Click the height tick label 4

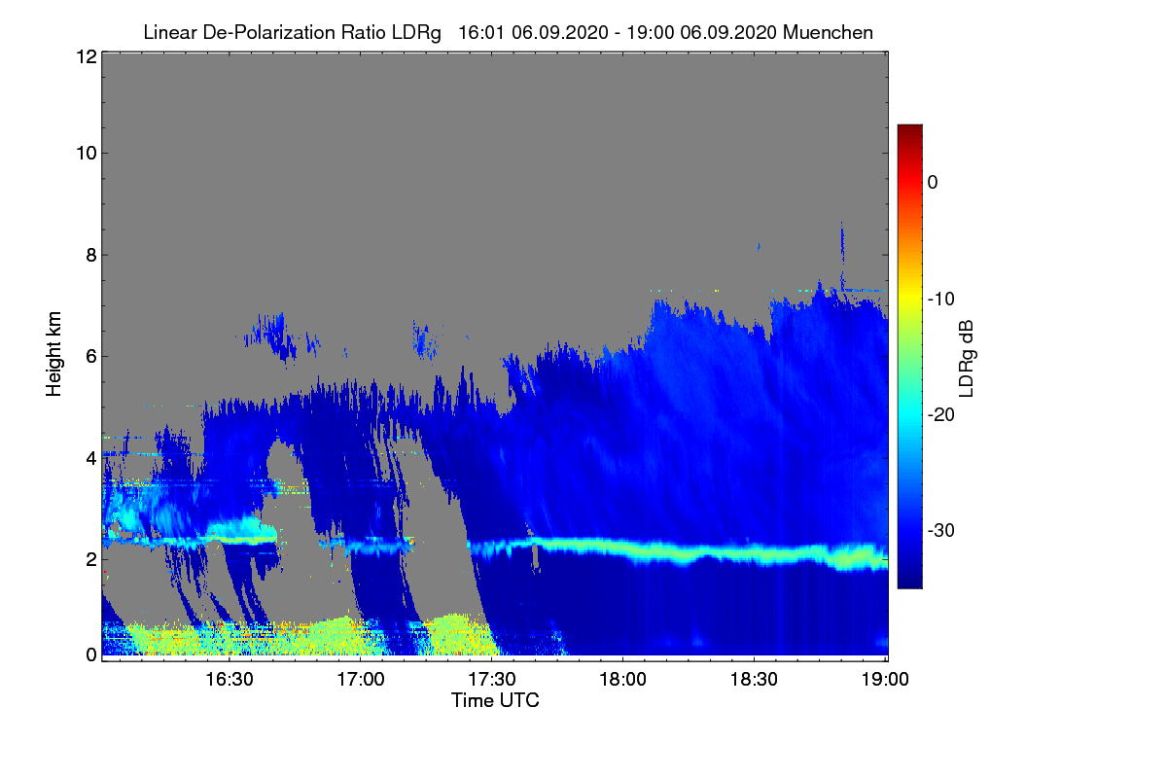click(x=89, y=457)
